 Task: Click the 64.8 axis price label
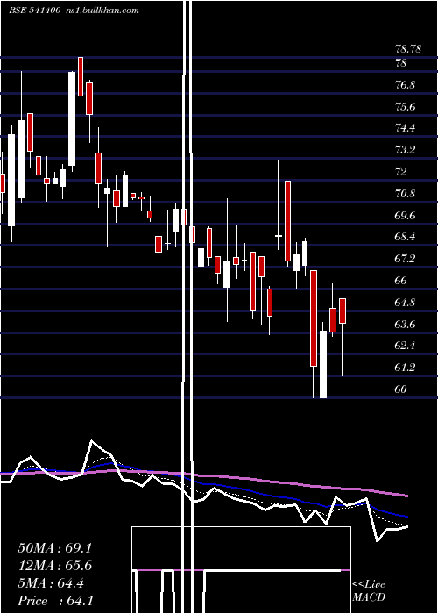[x=405, y=303]
